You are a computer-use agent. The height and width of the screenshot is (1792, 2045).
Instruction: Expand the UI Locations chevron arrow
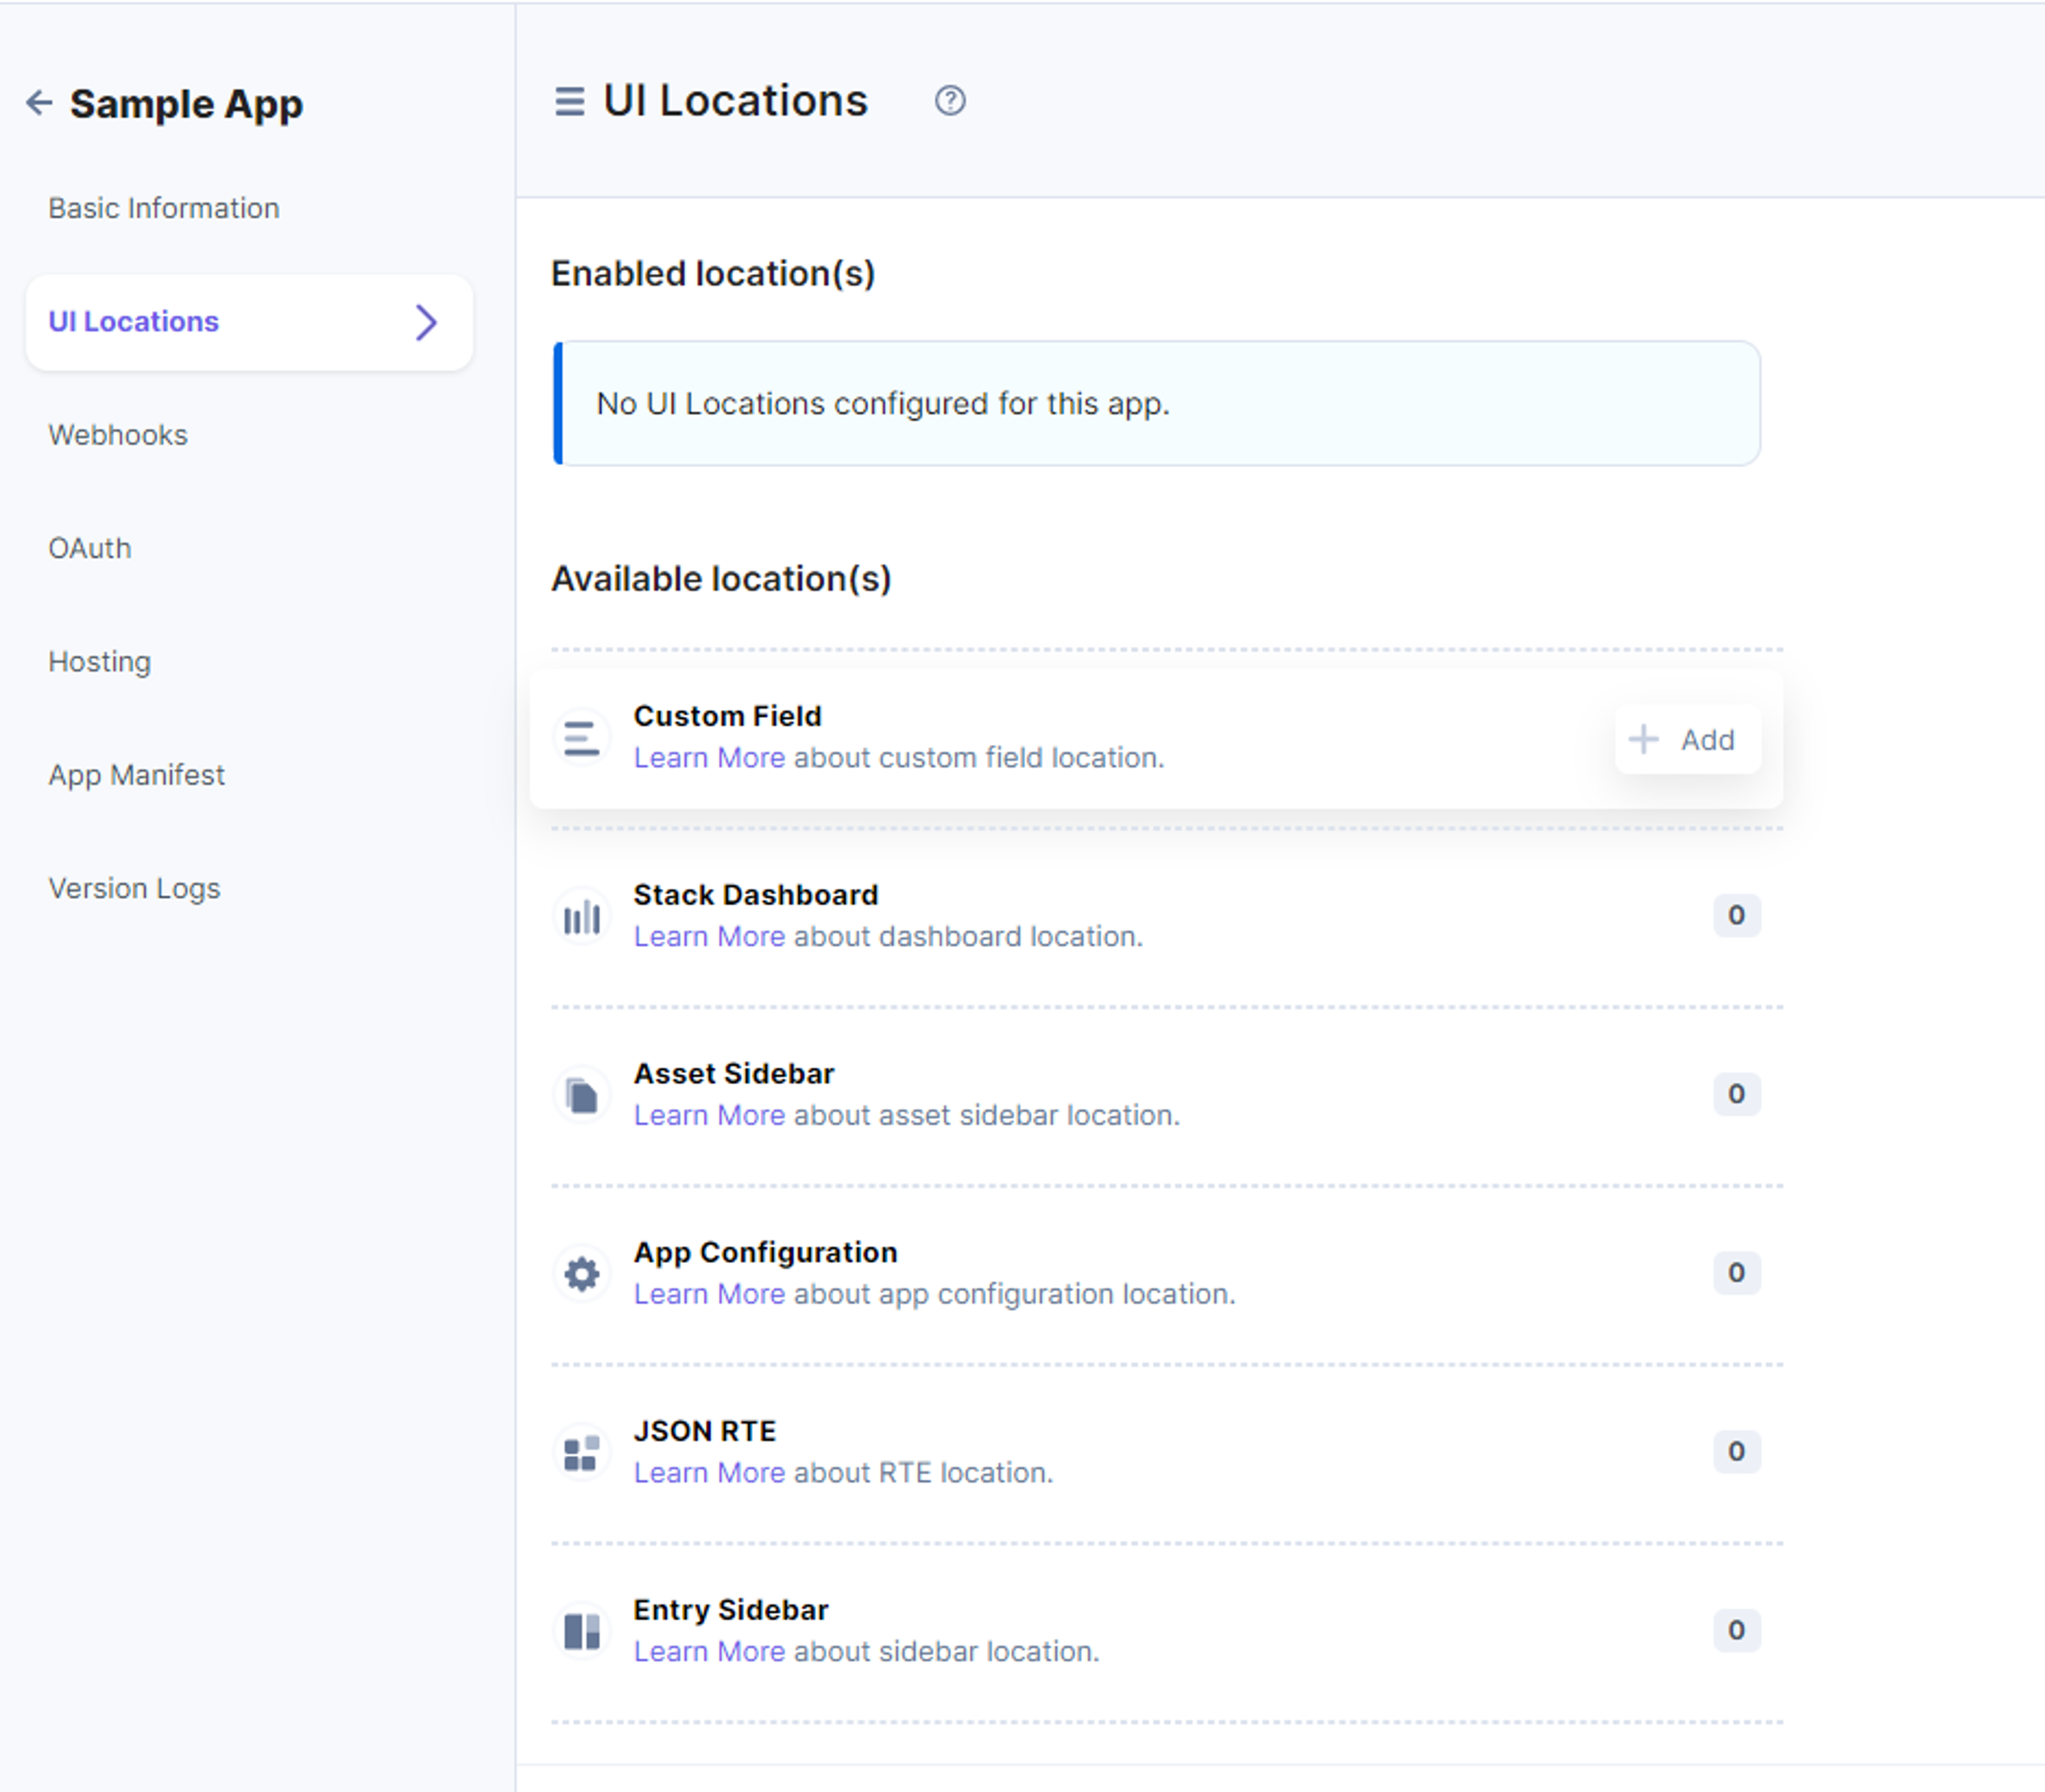427,322
